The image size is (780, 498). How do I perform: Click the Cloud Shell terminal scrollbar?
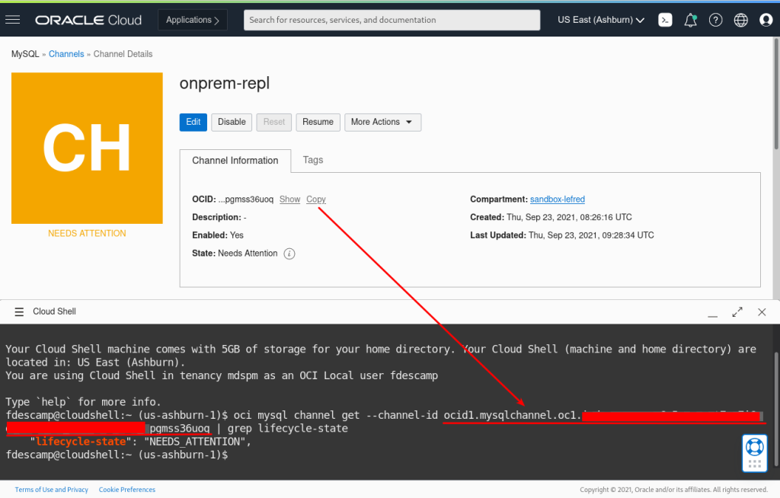776,410
